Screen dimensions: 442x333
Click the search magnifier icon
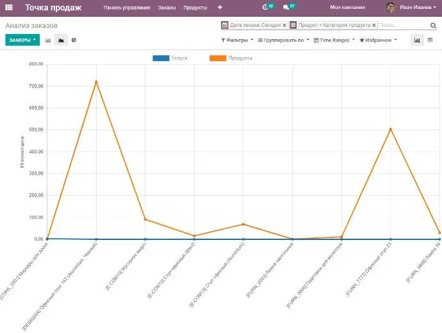[434, 25]
